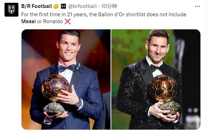Screen dimensions: 207x131
Task: Open the photo of the man in the navy suit
Action: click(66, 79)
